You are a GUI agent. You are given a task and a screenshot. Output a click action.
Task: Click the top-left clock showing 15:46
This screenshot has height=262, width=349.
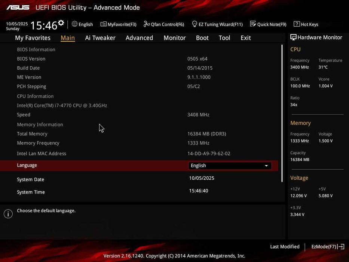[44, 25]
